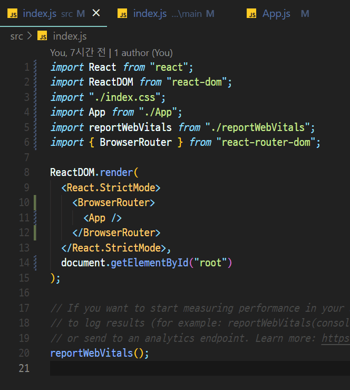The width and height of the screenshot is (350, 390).
Task: Click the "react-router-dom" string
Action: pos(266,142)
